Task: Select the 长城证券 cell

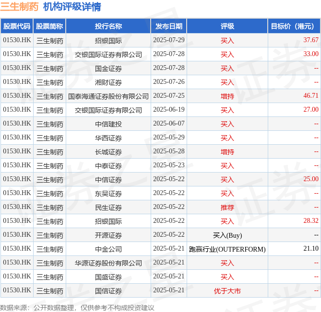Action: point(108,152)
